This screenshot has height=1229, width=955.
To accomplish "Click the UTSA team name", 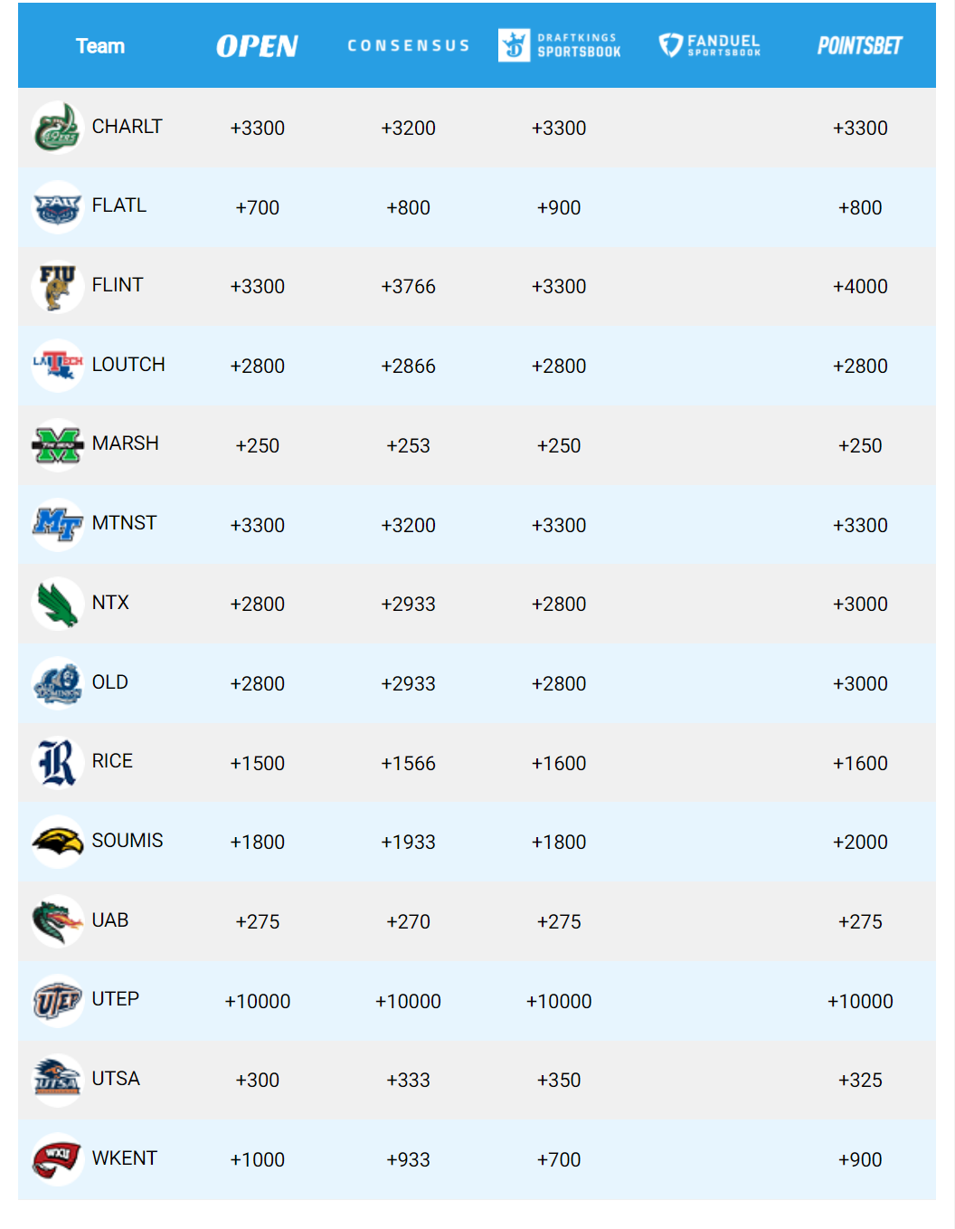I will tap(116, 1079).
